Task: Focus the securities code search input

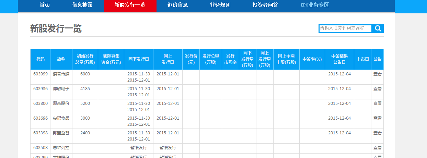Action: click(345, 28)
